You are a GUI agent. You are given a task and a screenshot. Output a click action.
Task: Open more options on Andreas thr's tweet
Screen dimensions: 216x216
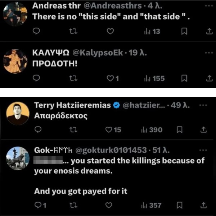209,7
